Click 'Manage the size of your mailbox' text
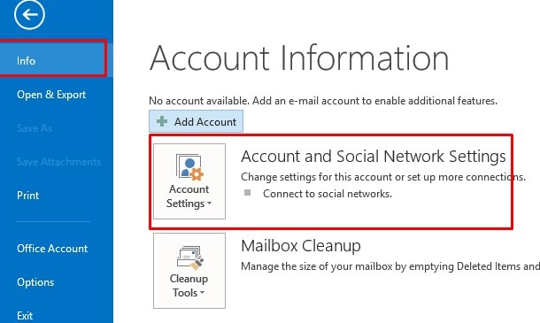This screenshot has width=540, height=323. (390, 266)
